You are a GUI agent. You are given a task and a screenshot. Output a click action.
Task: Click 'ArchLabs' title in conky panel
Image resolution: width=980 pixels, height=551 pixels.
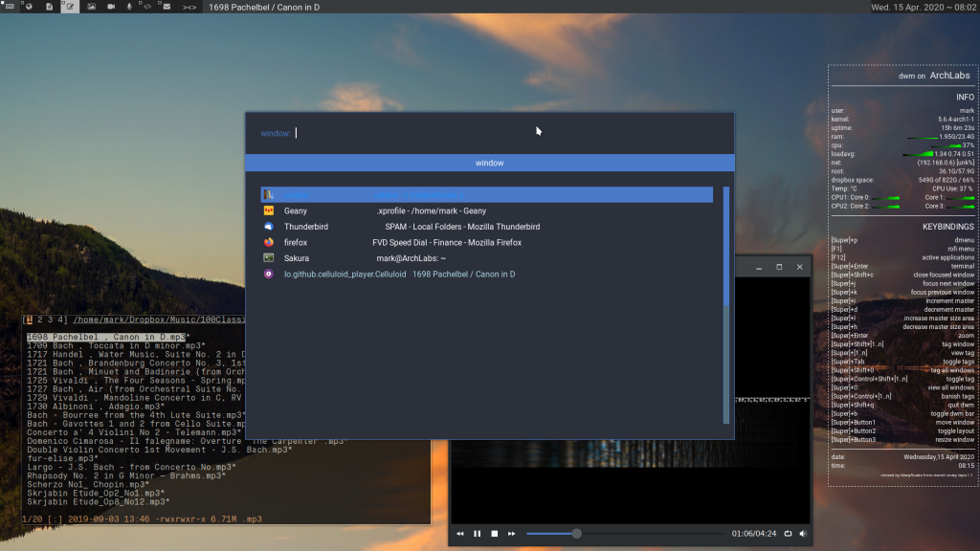(x=949, y=76)
